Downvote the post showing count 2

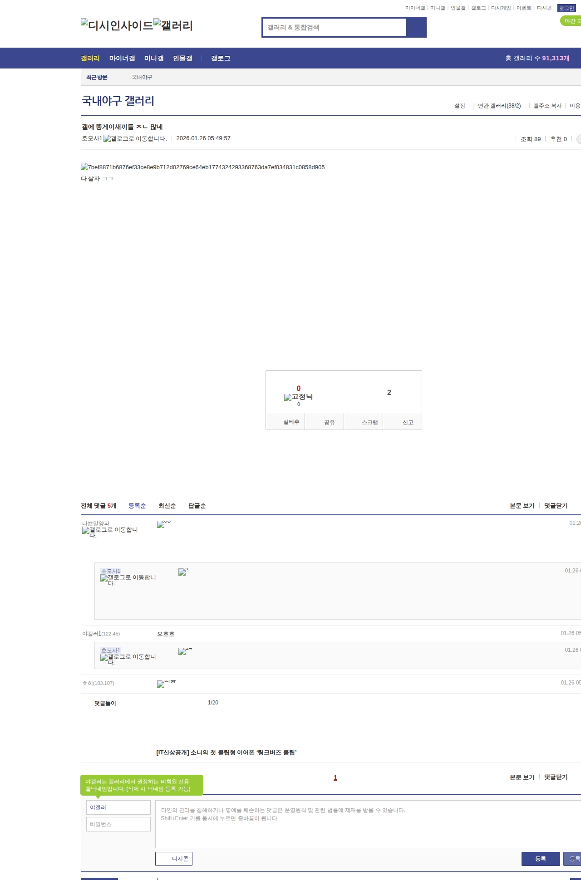coord(389,392)
